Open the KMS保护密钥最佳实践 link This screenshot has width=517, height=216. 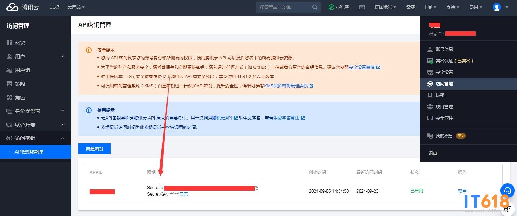[286, 86]
